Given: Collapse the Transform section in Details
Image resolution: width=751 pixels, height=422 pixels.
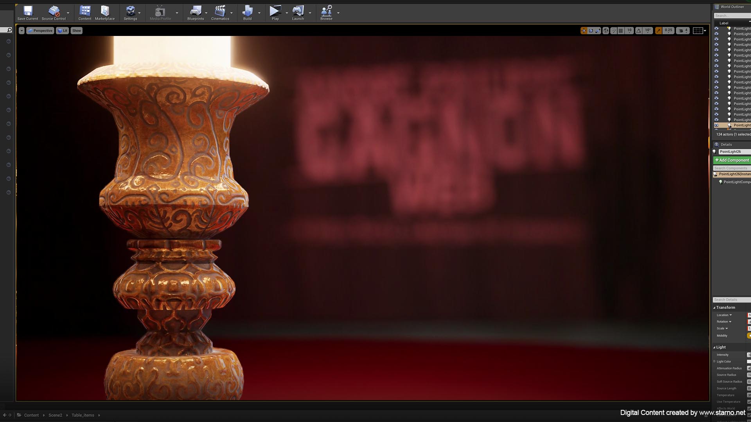Looking at the screenshot, I should coord(714,308).
